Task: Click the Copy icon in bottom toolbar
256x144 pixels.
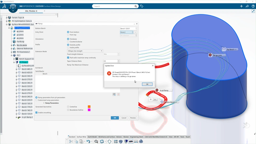Action: click(76, 141)
